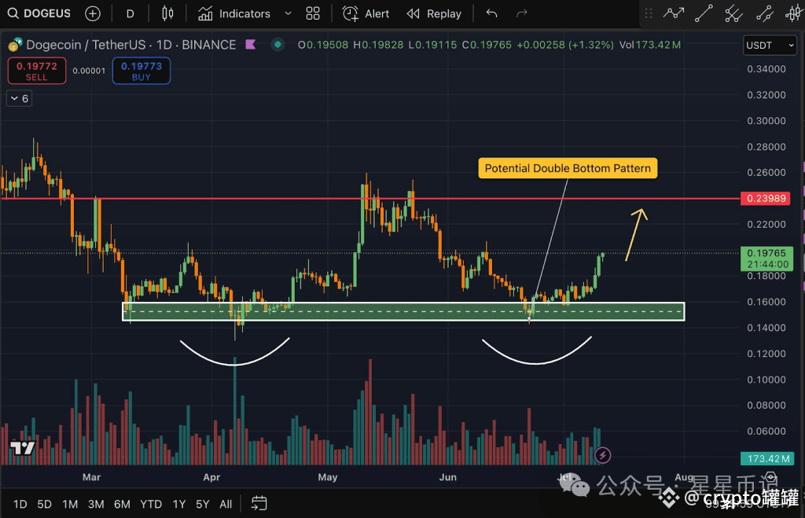Click the Vol 173.42 M legend value
The height and width of the screenshot is (518, 805).
coord(650,45)
